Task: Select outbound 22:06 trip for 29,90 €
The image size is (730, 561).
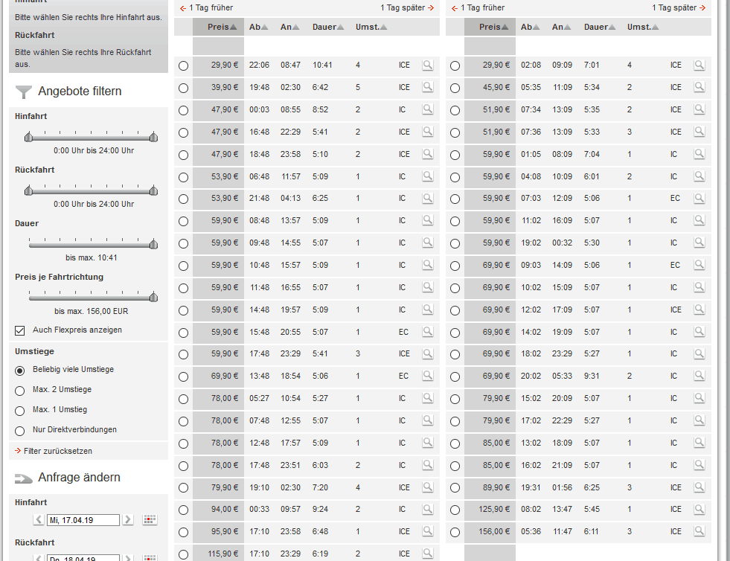Action: click(184, 65)
